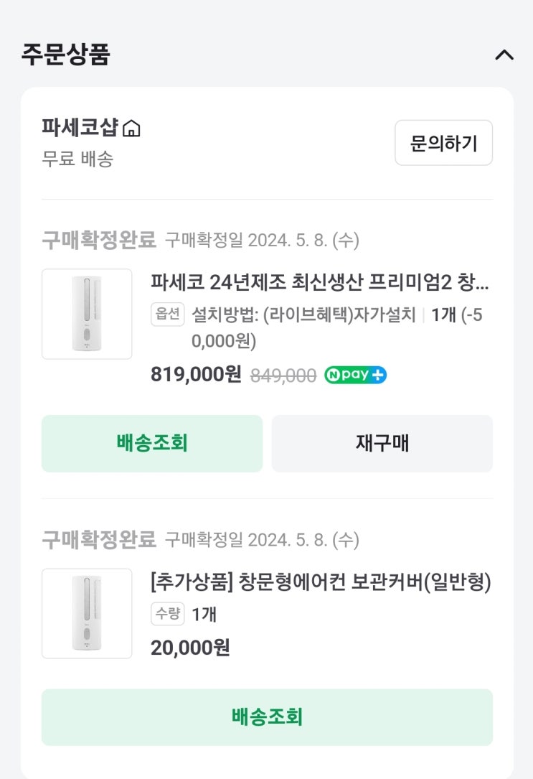Viewport: 533px width, 779px height.
Task: Click the Npay plus badge
Action: [x=355, y=375]
